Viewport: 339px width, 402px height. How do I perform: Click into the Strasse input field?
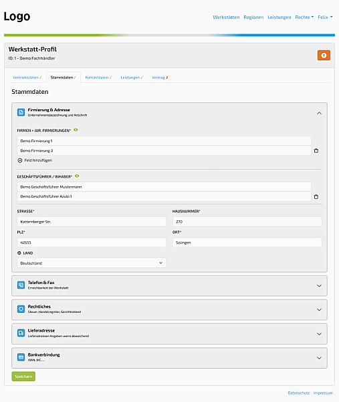[92, 222]
